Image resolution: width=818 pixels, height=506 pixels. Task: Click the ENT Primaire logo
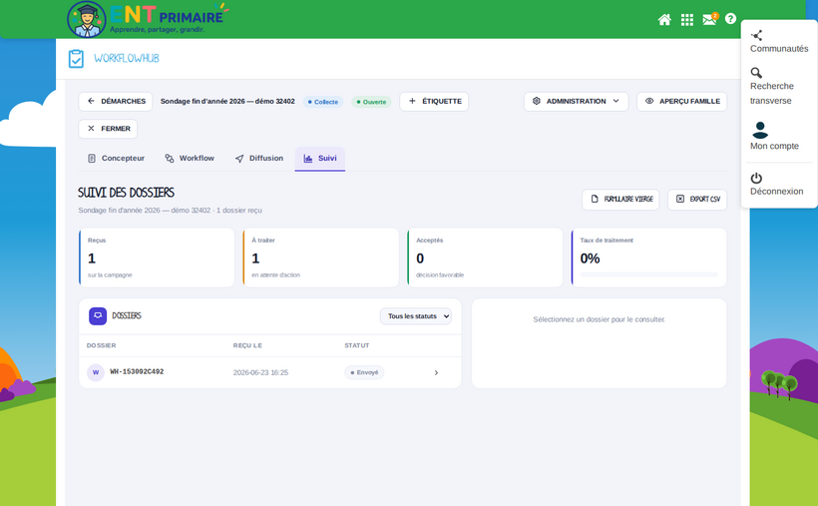(148, 19)
